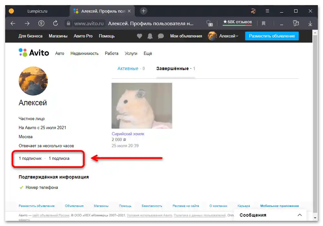323x226 pixels.
Task: Click footer link Объявления
Action: (74, 206)
